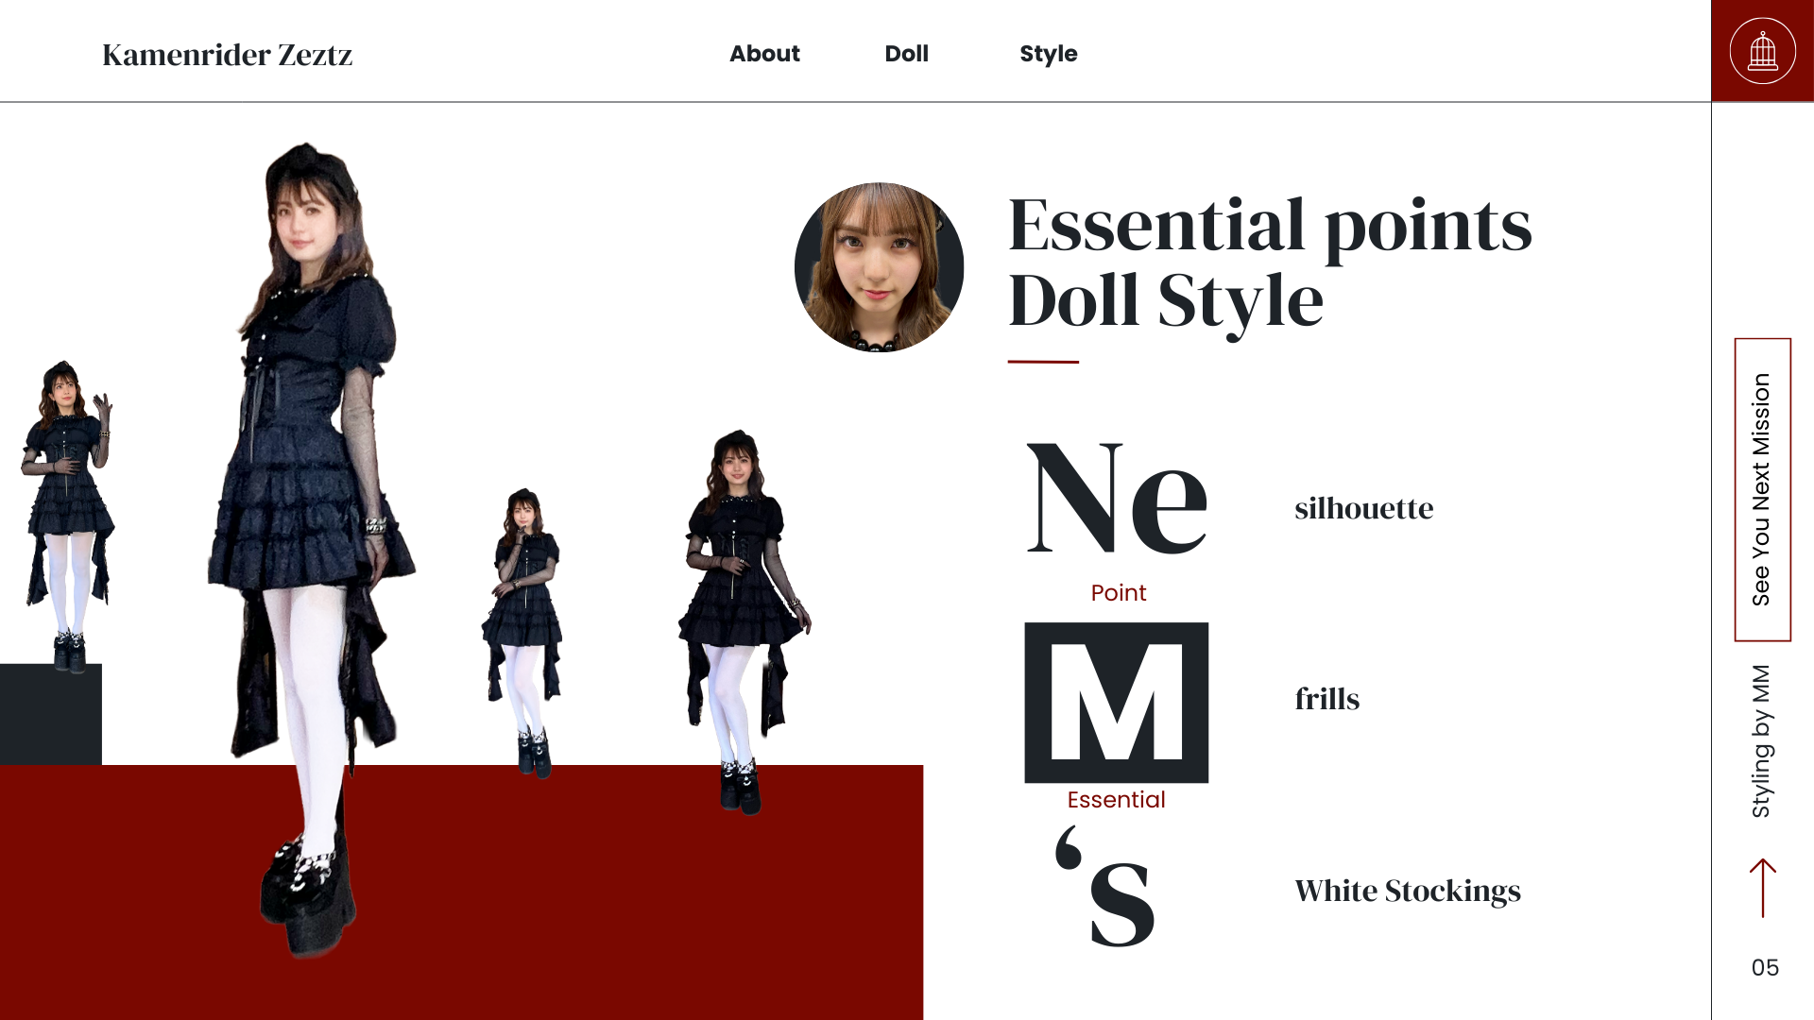Click the silhouette point label

(1363, 508)
